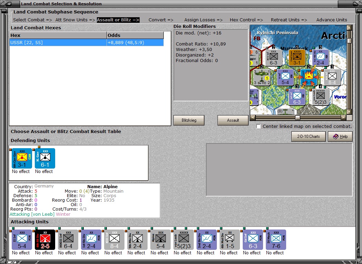Select the Gd Inf 6-3 attacking unit

pyautogui.click(x=253, y=240)
